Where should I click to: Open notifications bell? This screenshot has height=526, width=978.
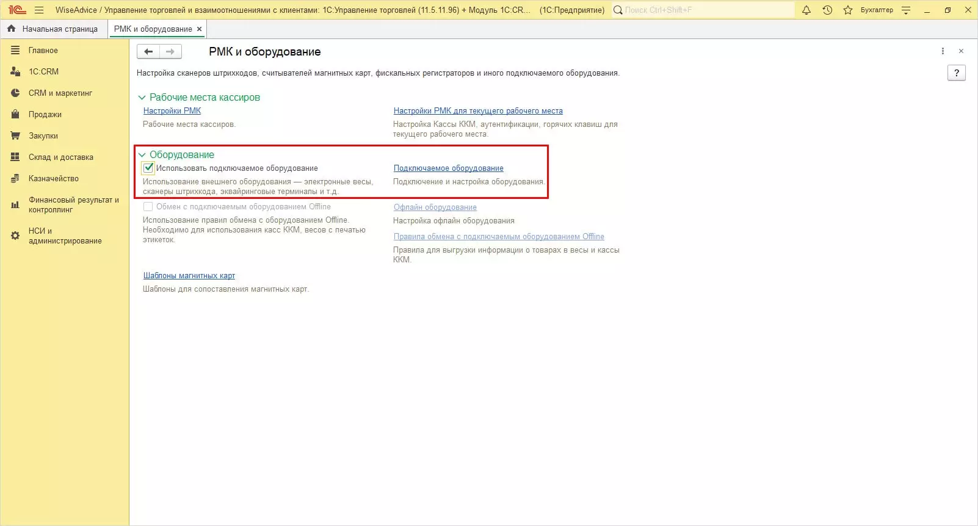pyautogui.click(x=806, y=10)
